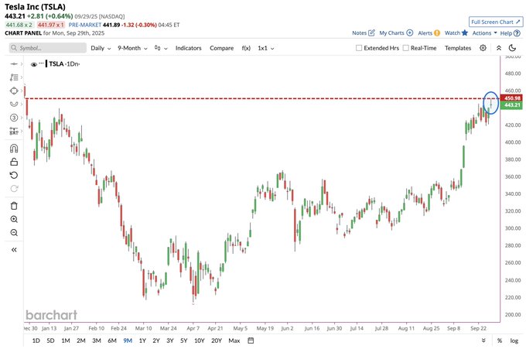The height and width of the screenshot is (349, 526).
Task: Select the shapes drawing tool icon
Action: coord(14,91)
